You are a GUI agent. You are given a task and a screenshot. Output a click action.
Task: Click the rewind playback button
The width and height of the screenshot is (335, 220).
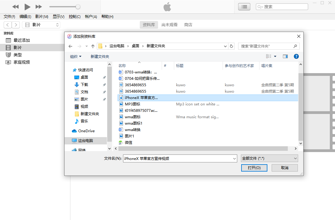[x=16, y=7]
